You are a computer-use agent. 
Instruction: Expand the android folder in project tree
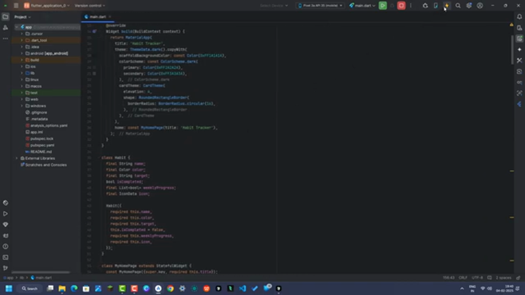(22, 53)
